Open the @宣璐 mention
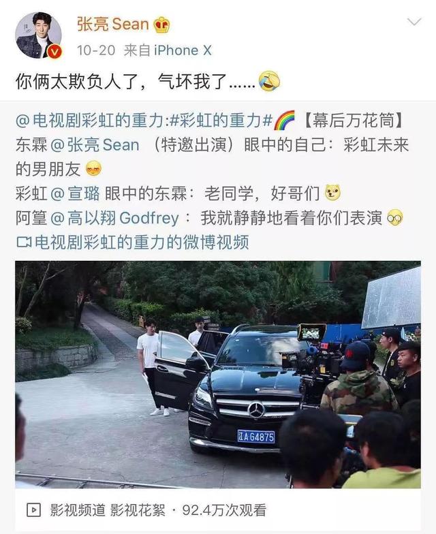Screen dimensions: 436x534 click(x=75, y=193)
